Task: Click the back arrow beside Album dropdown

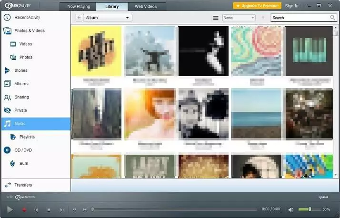Action: click(x=79, y=18)
